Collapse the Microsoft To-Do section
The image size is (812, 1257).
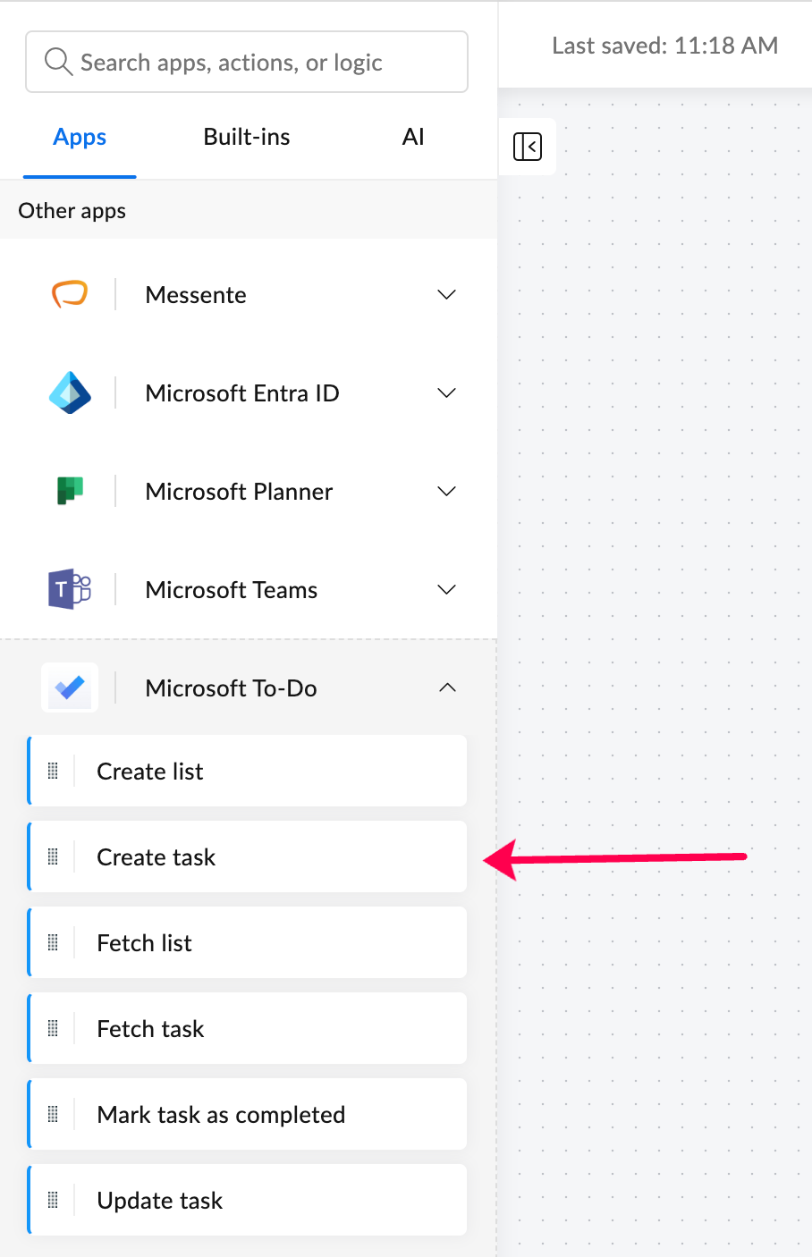(447, 688)
